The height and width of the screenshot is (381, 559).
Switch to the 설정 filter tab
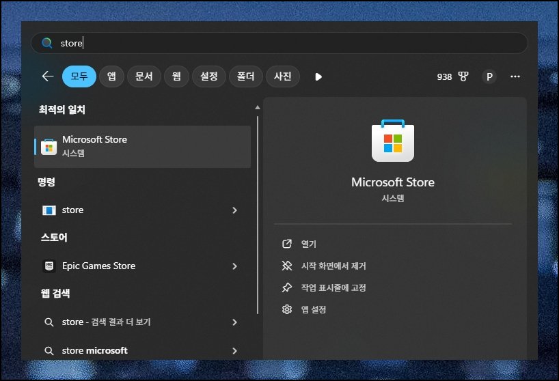click(209, 76)
